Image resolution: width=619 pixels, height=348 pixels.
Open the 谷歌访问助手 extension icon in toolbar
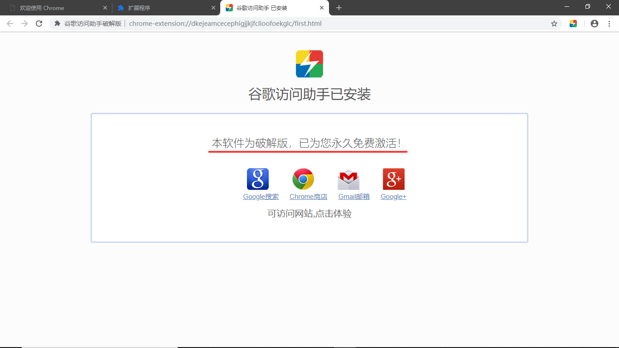point(573,24)
